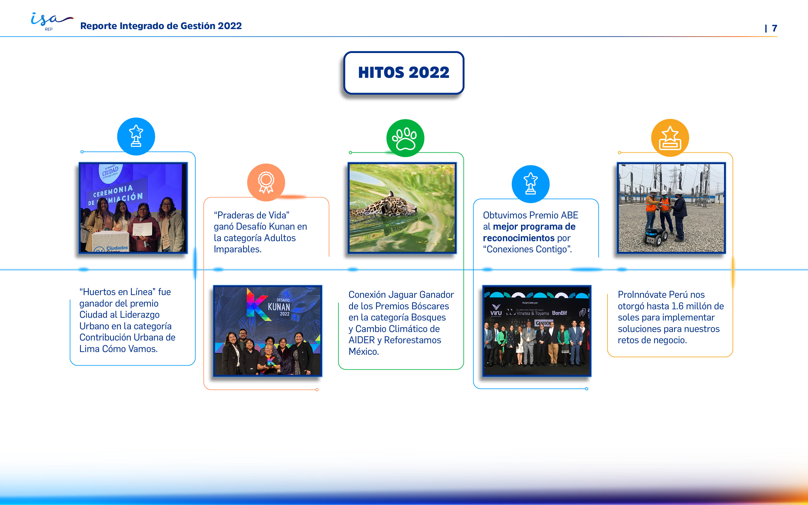Viewport: 808px width, 505px height.
Task: Click the ISA REP logo
Action: pyautogui.click(x=52, y=22)
